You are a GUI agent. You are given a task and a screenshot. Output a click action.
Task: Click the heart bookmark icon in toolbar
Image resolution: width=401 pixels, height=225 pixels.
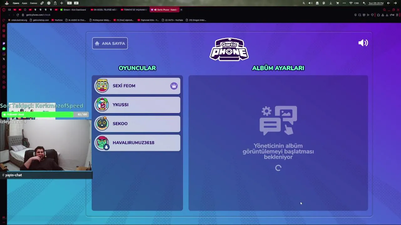(x=372, y=15)
